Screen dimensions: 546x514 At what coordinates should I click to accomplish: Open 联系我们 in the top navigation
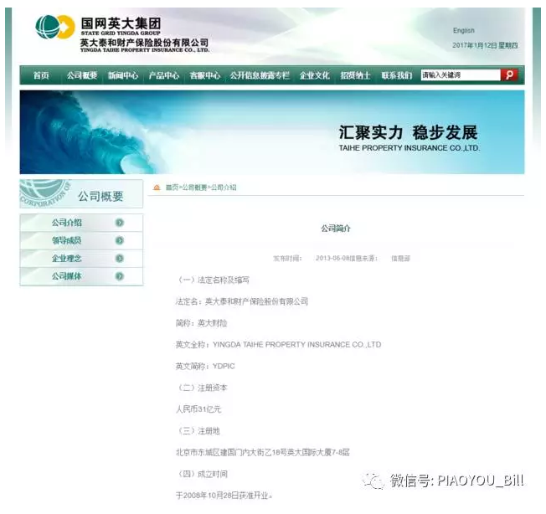click(x=396, y=75)
